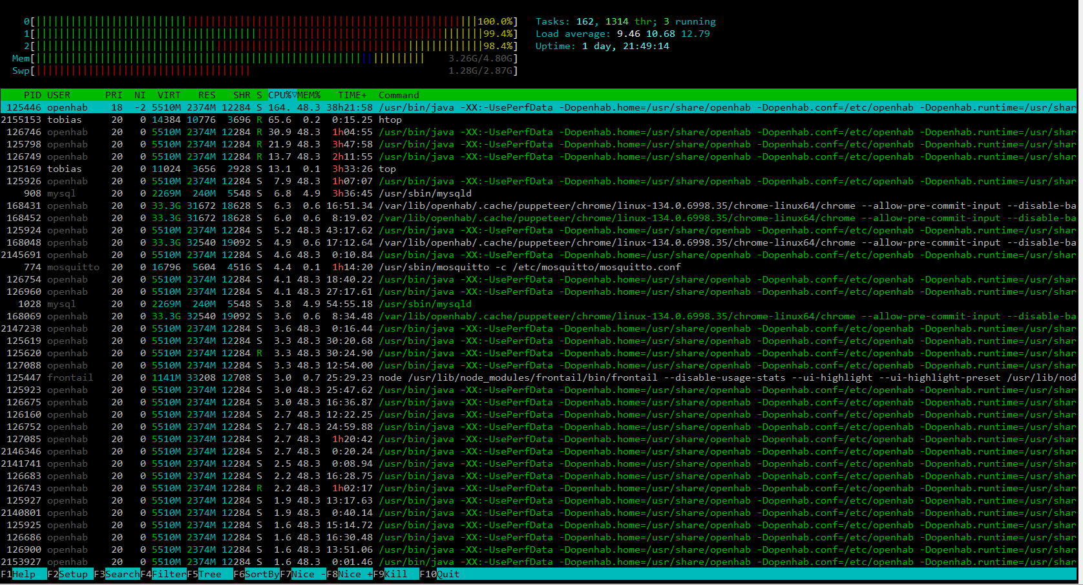Click the highlighted CPU% column header
Screen dimensions: 1083x585
pyautogui.click(x=282, y=95)
